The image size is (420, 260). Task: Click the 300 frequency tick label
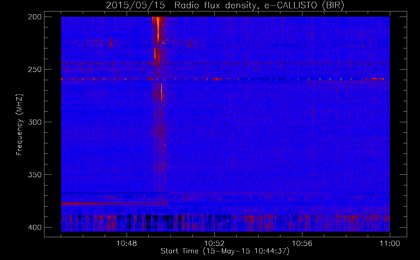[35, 122]
